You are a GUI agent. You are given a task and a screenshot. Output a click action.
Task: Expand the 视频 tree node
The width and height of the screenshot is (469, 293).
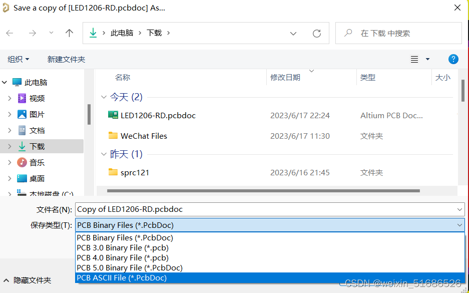[x=9, y=98]
